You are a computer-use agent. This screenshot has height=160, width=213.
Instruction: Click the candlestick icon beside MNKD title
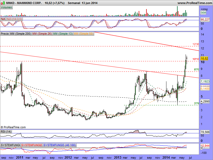click(x=3, y=3)
